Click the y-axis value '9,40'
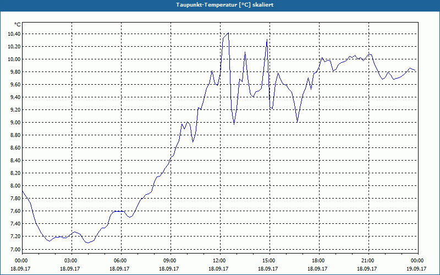The height and width of the screenshot is (275, 440). point(16,97)
